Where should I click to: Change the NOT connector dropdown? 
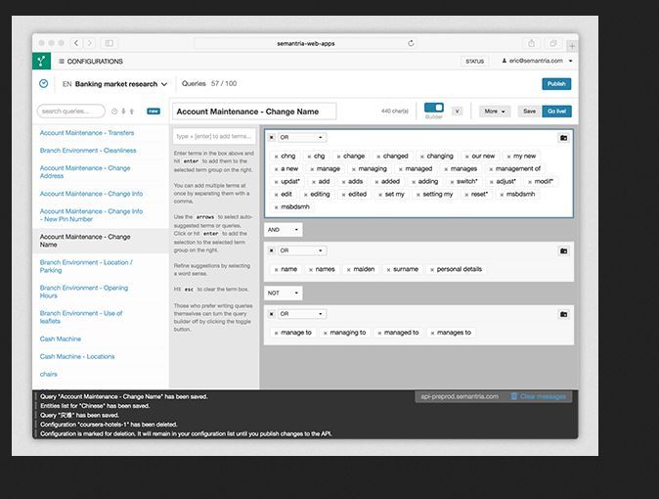[283, 294]
